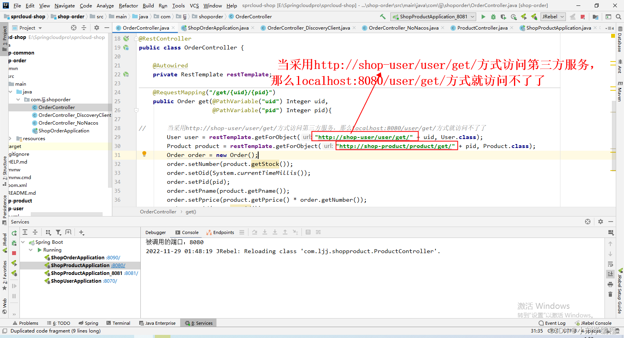The height and width of the screenshot is (338, 624).
Task: Open Services panel settings gear
Action: pos(601,222)
